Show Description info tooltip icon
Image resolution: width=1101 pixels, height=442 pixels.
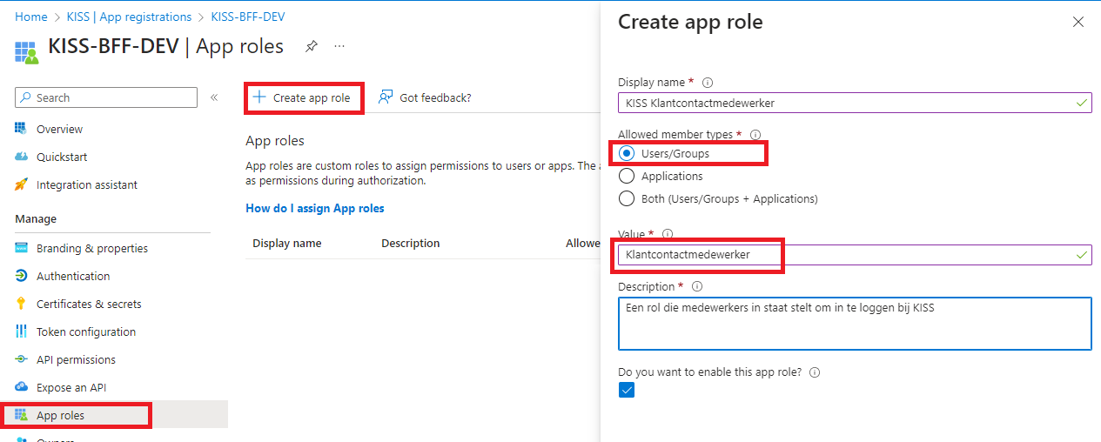point(697,286)
